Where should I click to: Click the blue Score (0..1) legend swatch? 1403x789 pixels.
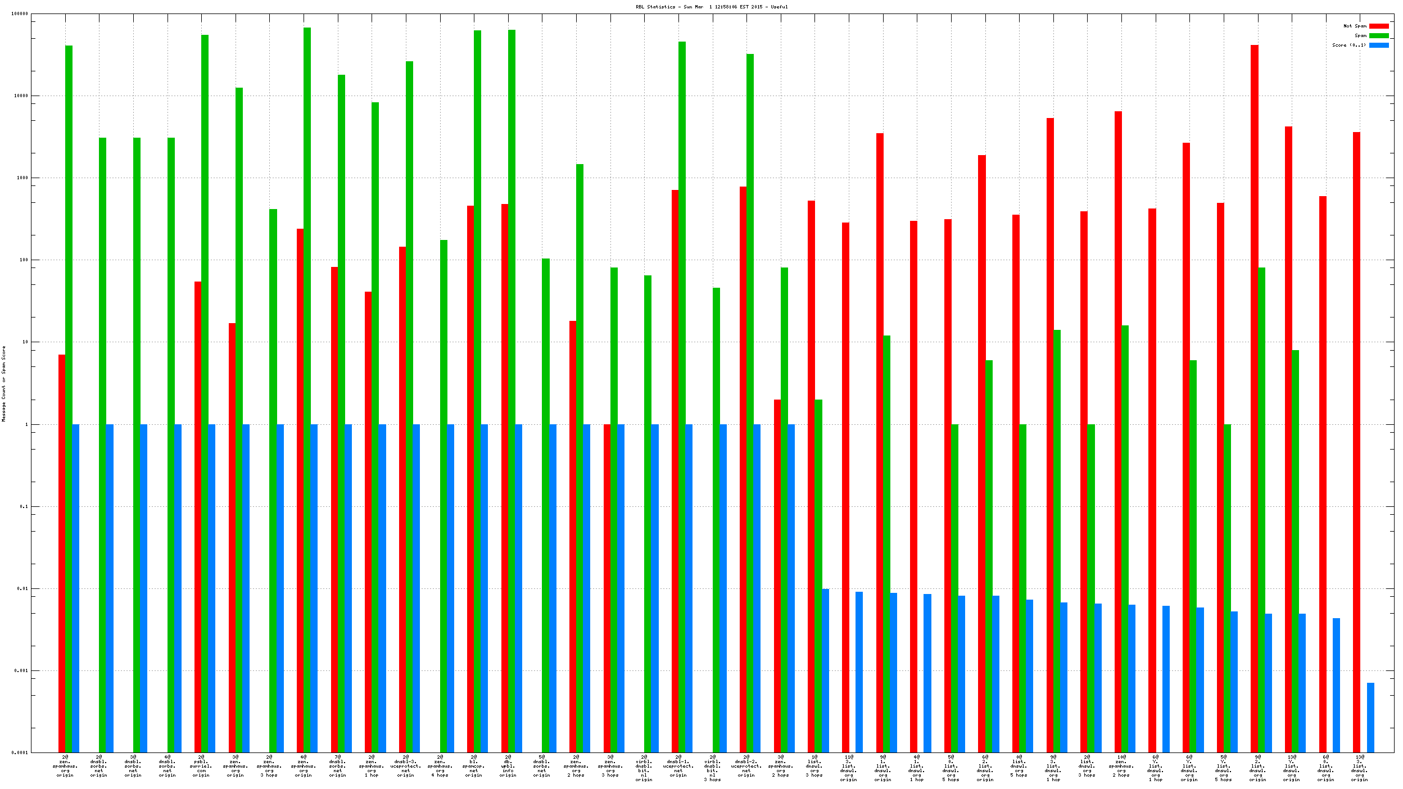(1378, 45)
